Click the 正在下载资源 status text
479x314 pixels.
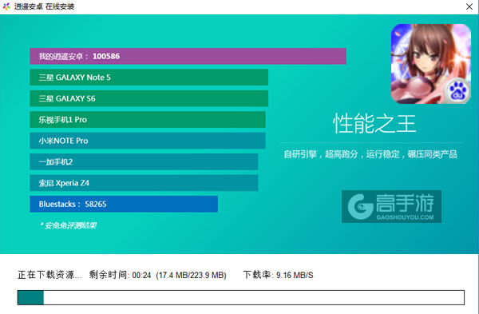pos(49,275)
